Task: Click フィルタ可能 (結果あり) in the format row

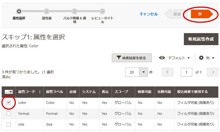Action: [x=195, y=114]
